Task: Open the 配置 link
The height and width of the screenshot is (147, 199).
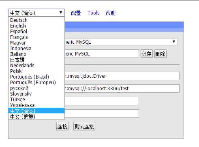Action: [x=76, y=13]
